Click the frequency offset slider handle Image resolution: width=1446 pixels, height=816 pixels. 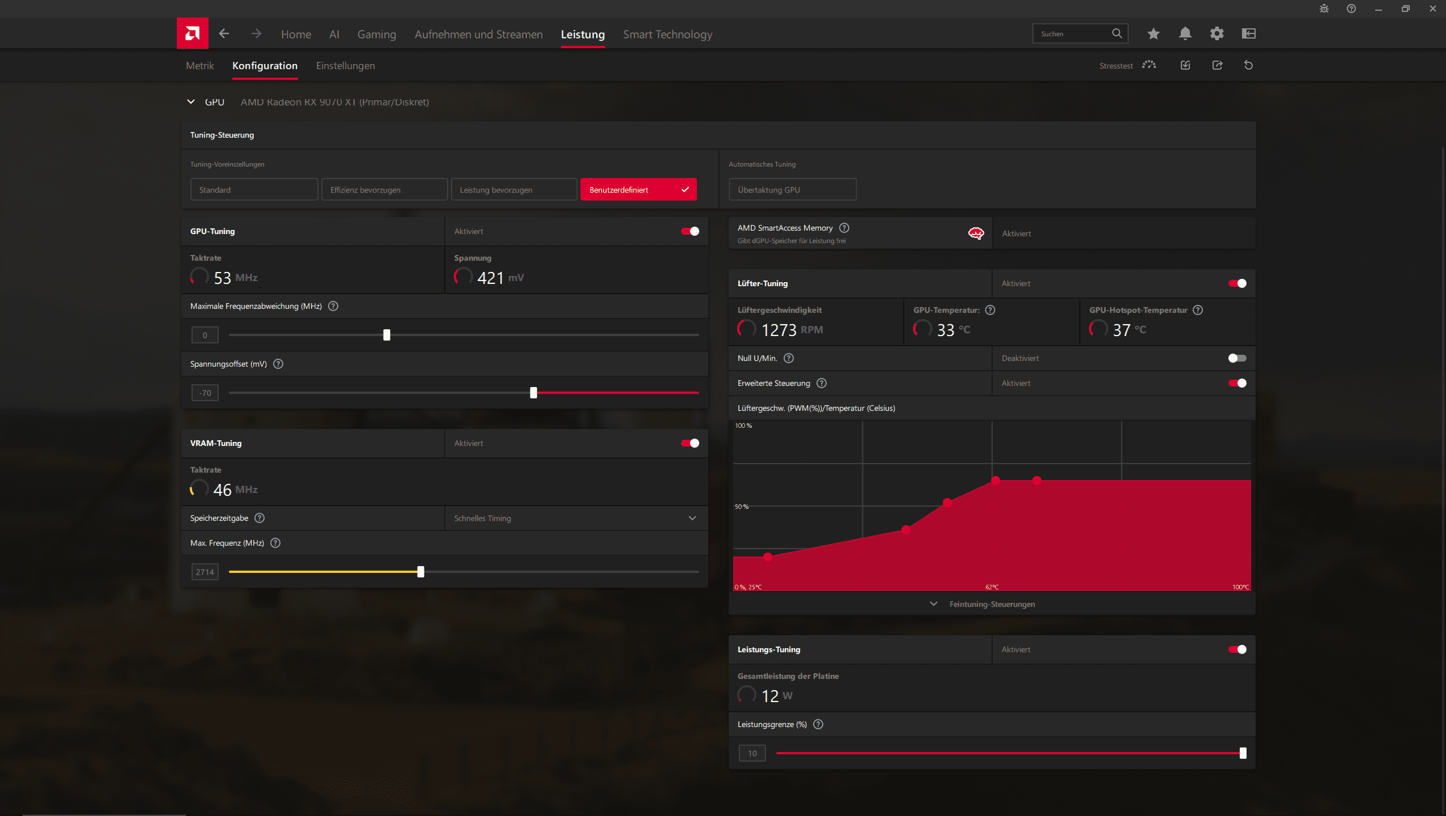(x=387, y=335)
